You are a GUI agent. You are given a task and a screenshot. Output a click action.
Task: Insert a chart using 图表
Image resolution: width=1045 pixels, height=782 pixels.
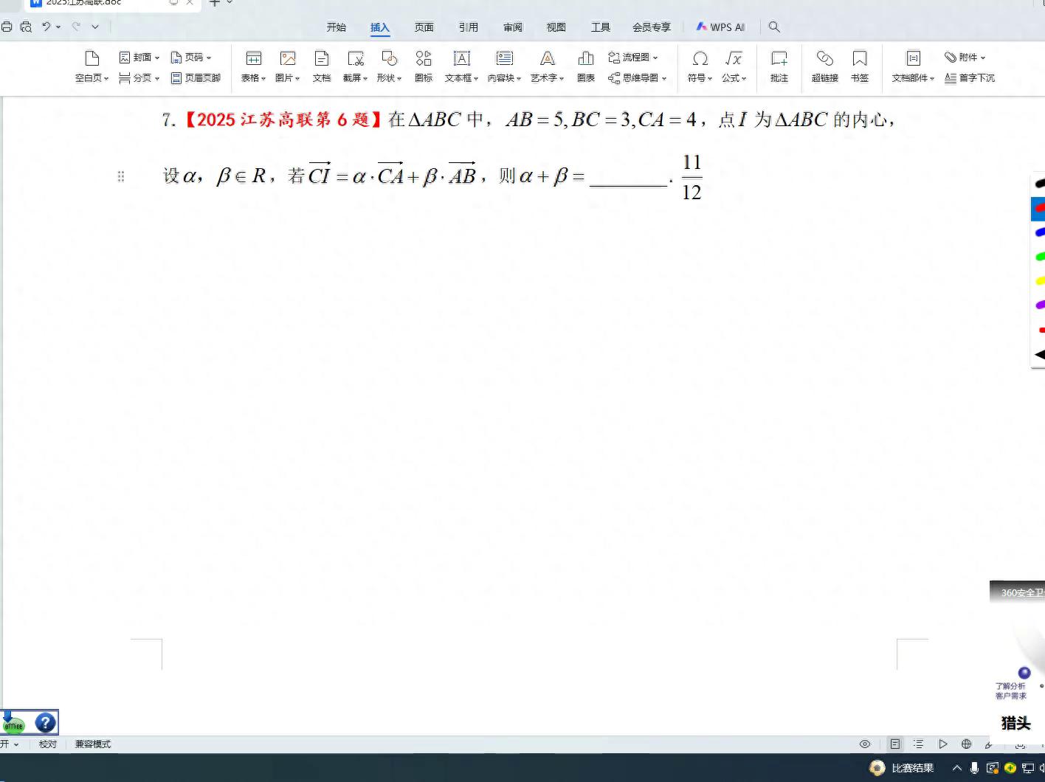(585, 65)
